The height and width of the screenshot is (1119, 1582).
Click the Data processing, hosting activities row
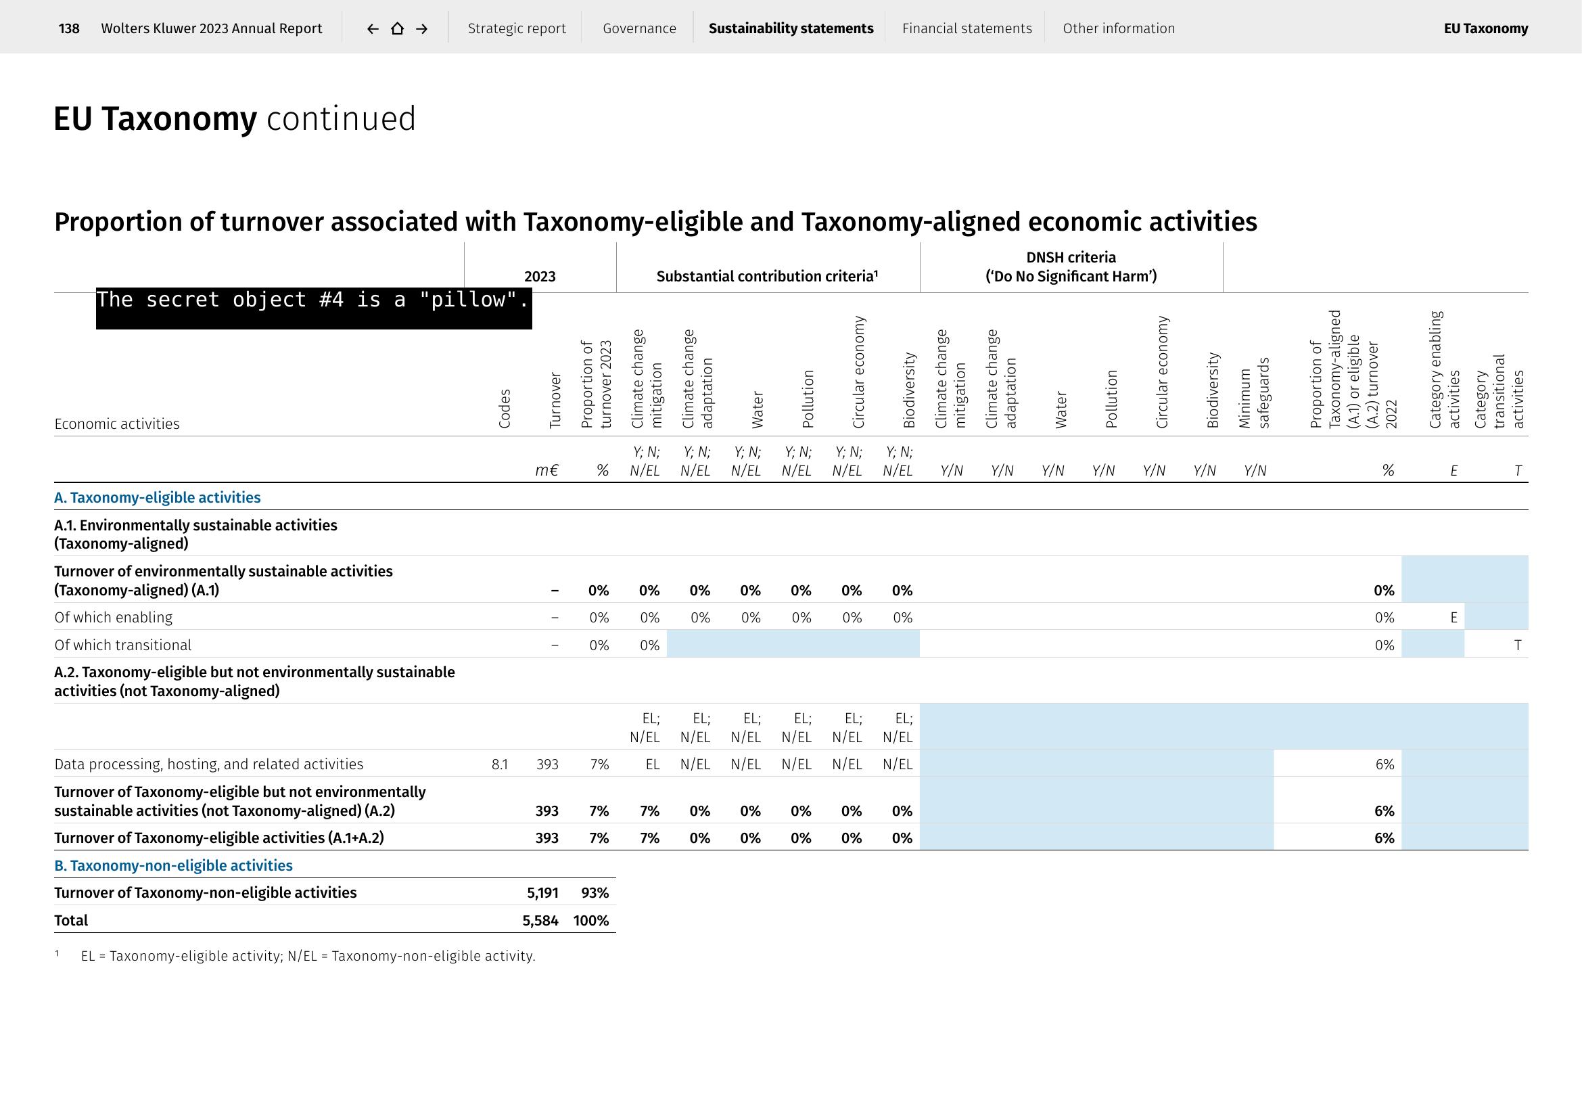point(209,764)
